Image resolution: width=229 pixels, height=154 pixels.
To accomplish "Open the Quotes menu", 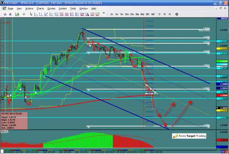I will pyautogui.click(x=51, y=9).
